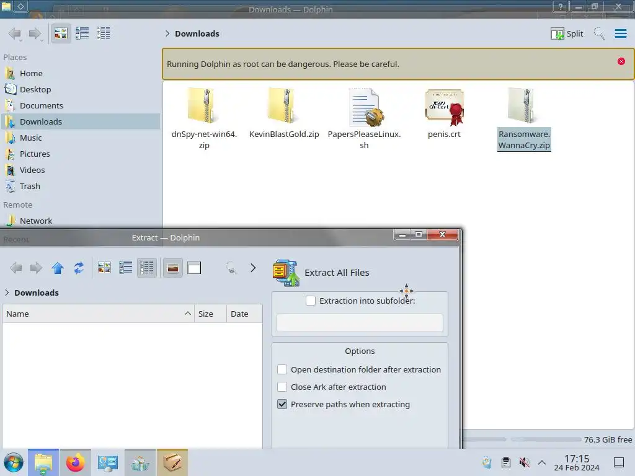Sort by the Name column header

[99, 314]
